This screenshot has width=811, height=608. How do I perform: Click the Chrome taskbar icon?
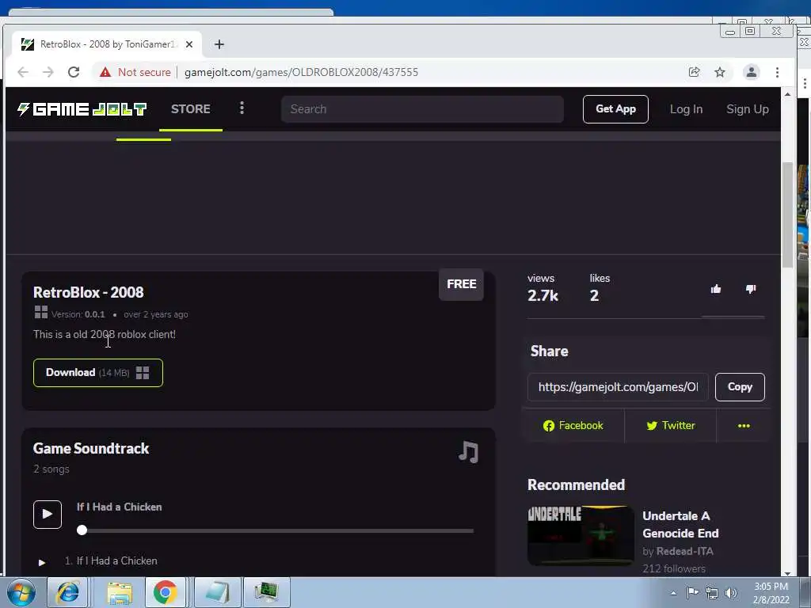[x=165, y=592]
